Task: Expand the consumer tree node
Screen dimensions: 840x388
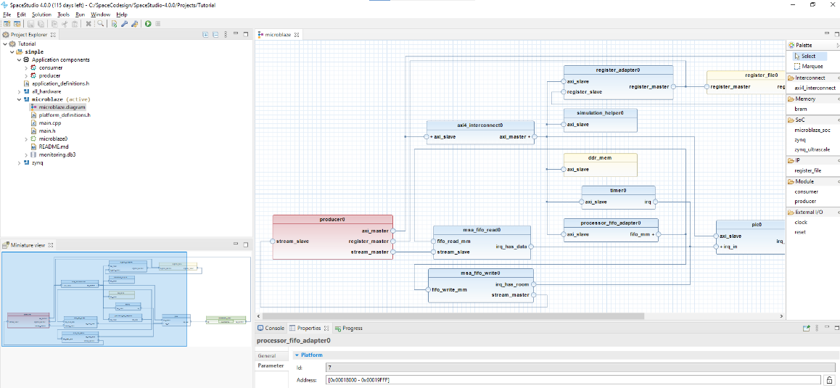Action: (26, 67)
